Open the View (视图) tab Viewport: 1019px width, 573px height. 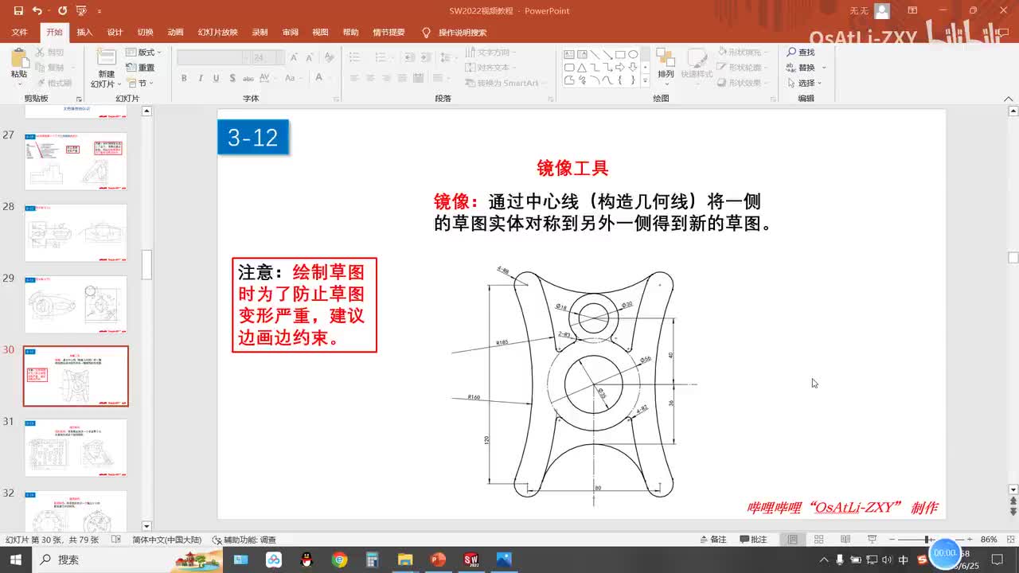[x=320, y=33]
